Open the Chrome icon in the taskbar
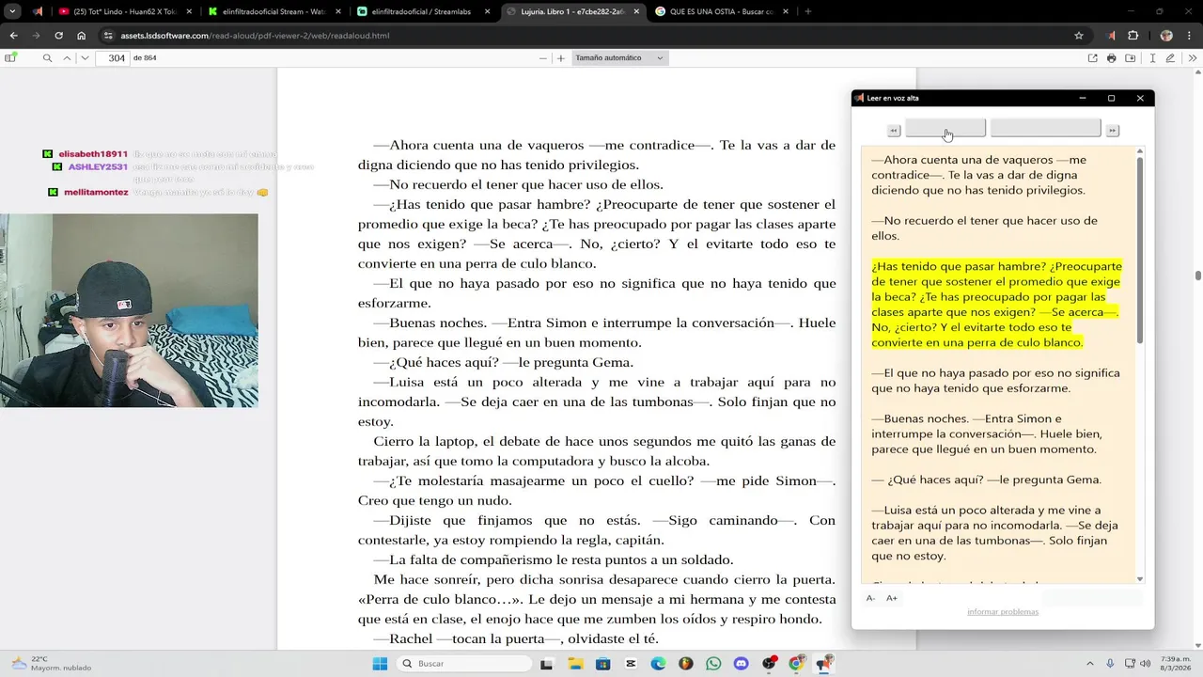The image size is (1203, 677). click(796, 664)
